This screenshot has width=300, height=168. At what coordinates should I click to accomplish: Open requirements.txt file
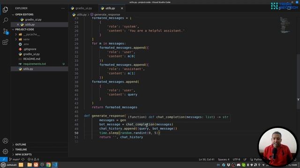[34, 64]
